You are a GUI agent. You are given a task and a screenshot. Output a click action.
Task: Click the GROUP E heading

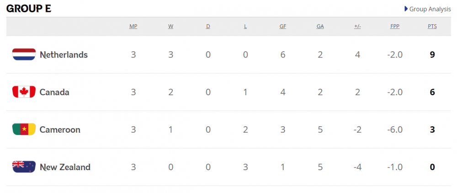point(29,9)
